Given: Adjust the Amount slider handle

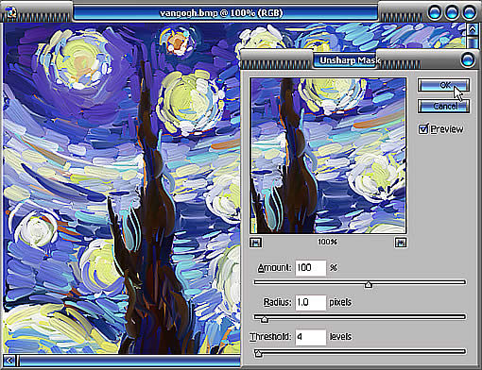Looking at the screenshot, I should click(x=369, y=284).
